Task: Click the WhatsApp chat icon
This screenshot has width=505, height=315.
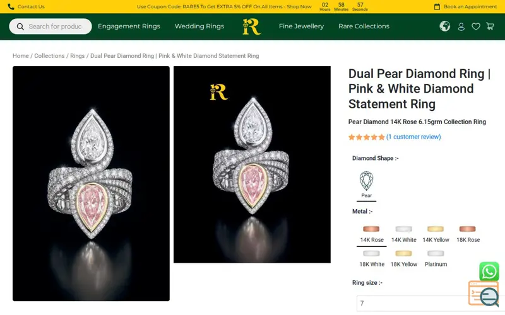Action: (x=489, y=272)
